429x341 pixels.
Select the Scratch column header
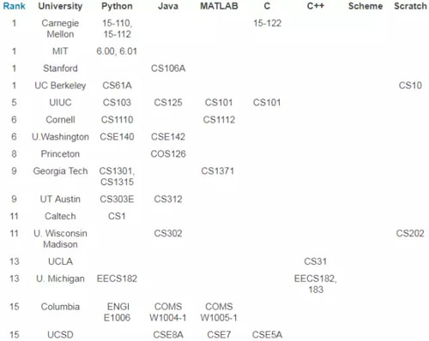point(410,6)
